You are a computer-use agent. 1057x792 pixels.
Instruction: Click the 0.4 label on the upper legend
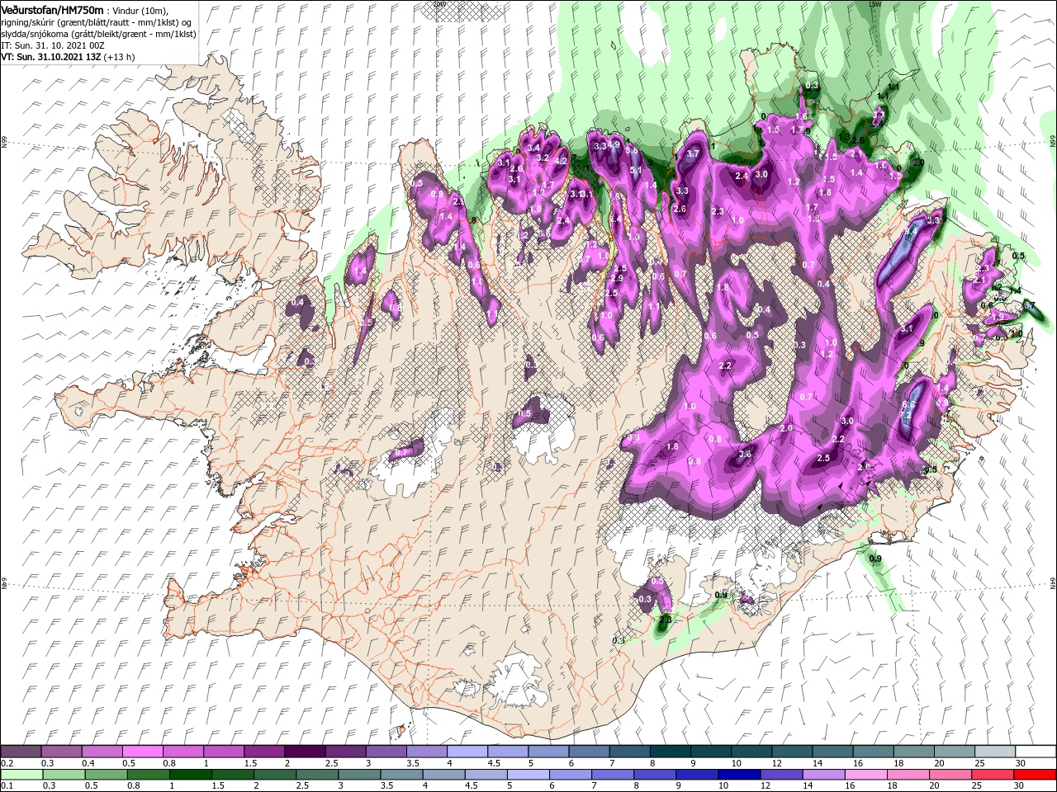point(88,763)
